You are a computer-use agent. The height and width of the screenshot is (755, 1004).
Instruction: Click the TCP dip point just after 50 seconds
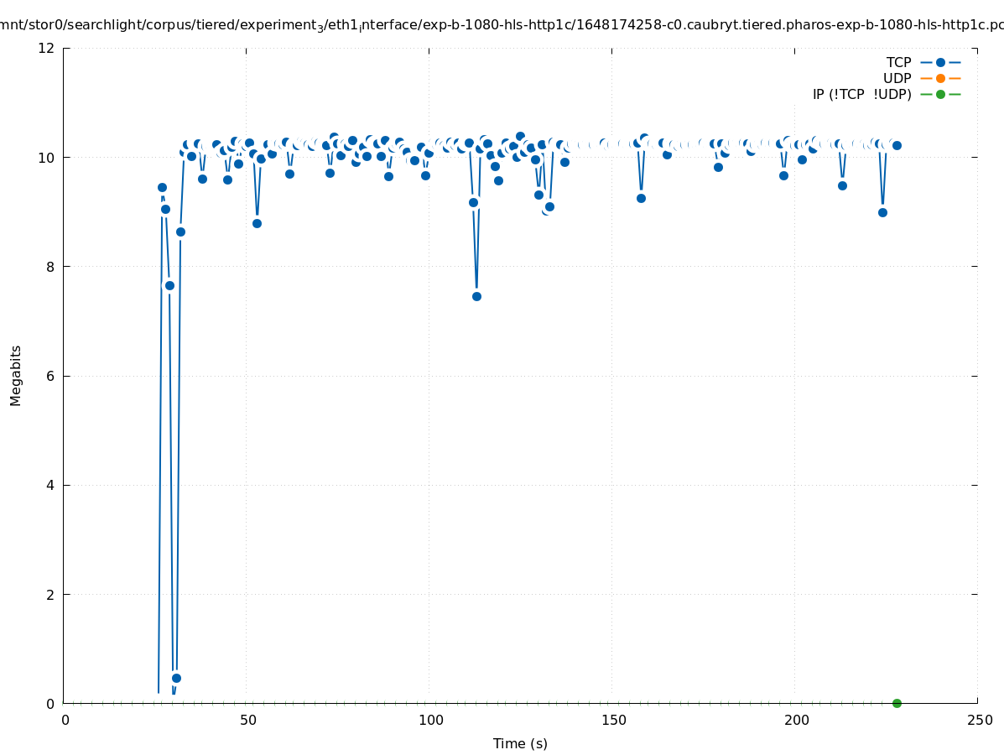[257, 223]
